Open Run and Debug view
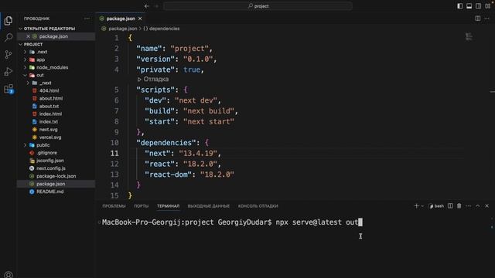 9,72
